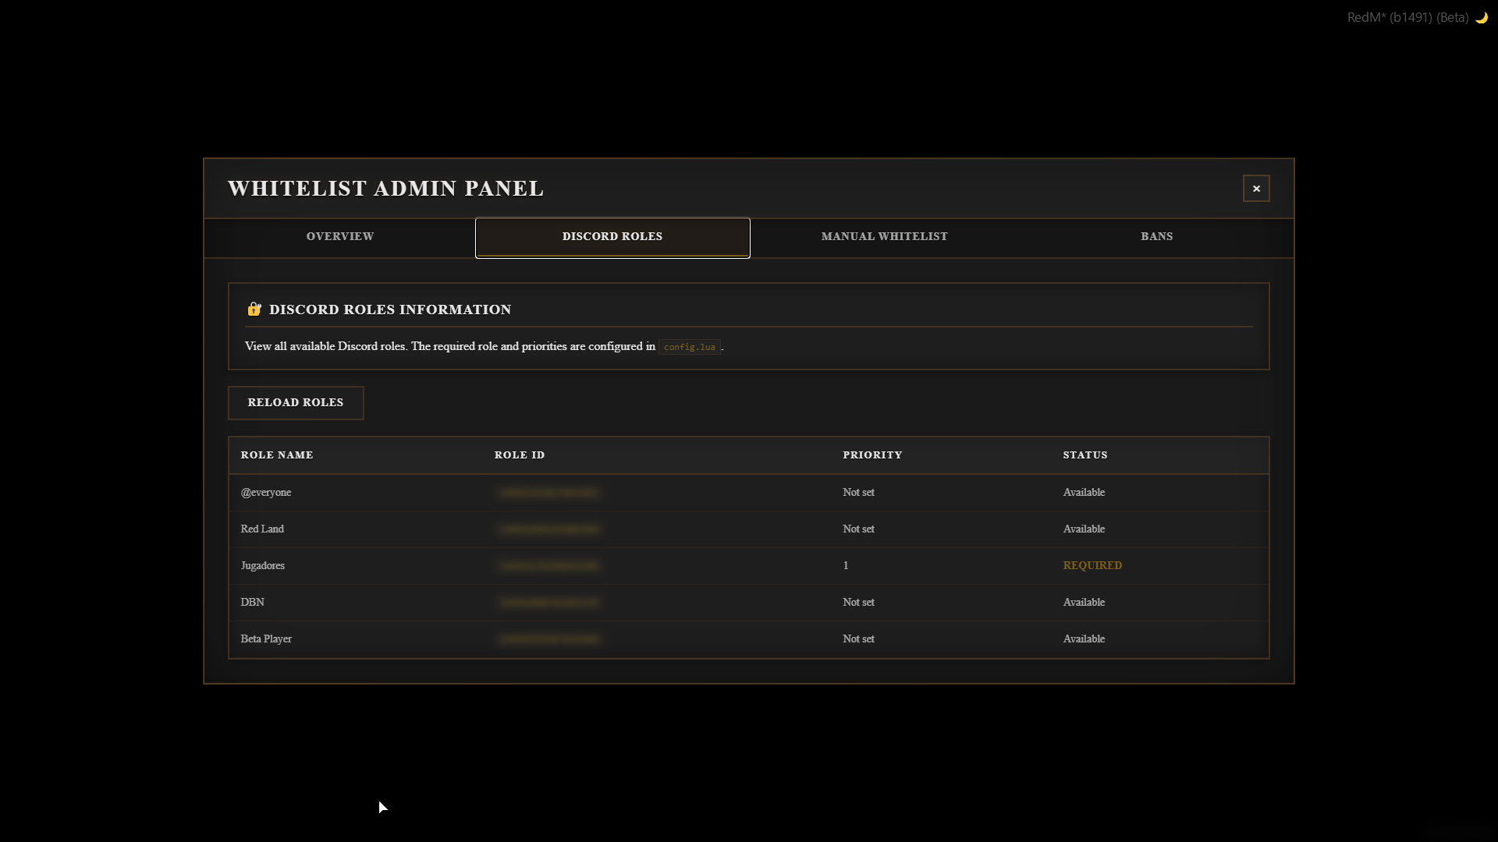Click the lock icon beside Discord Roles Information

point(254,310)
